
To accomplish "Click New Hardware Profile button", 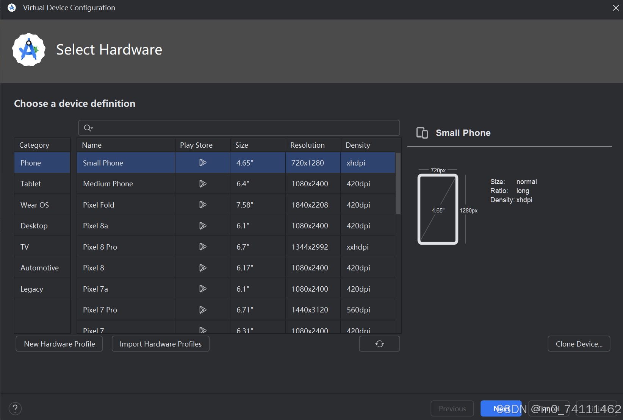I will (x=59, y=344).
